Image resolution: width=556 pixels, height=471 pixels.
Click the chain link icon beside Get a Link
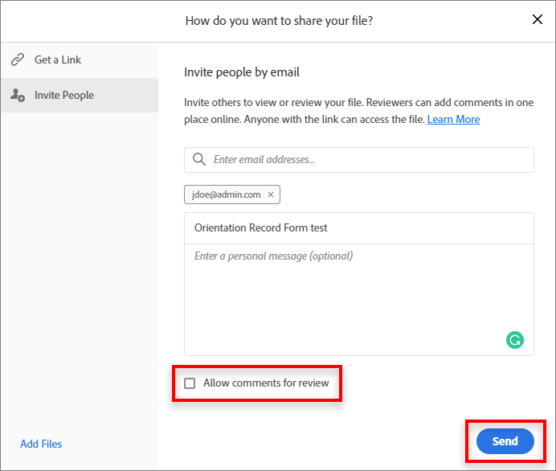(18, 60)
